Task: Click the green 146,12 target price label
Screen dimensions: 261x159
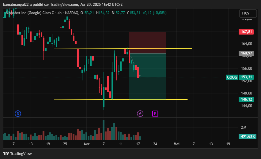Action: (x=246, y=99)
